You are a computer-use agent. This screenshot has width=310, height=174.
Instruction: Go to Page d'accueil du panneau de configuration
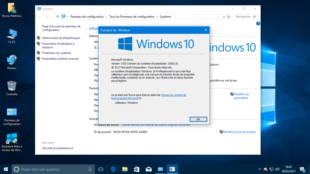(61, 28)
